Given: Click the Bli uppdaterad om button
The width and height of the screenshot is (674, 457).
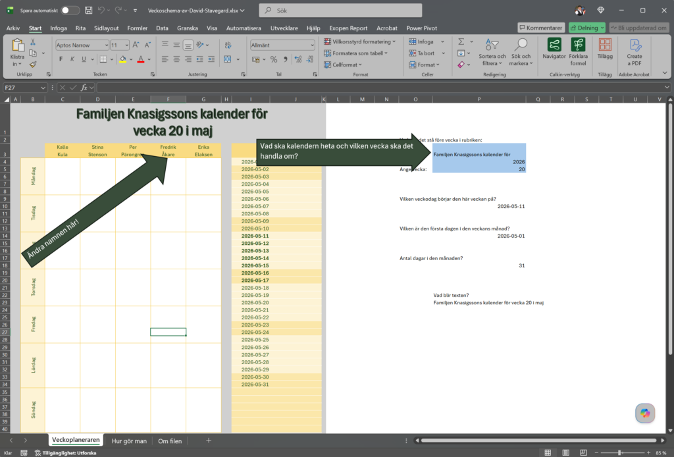Looking at the screenshot, I should pos(639,28).
